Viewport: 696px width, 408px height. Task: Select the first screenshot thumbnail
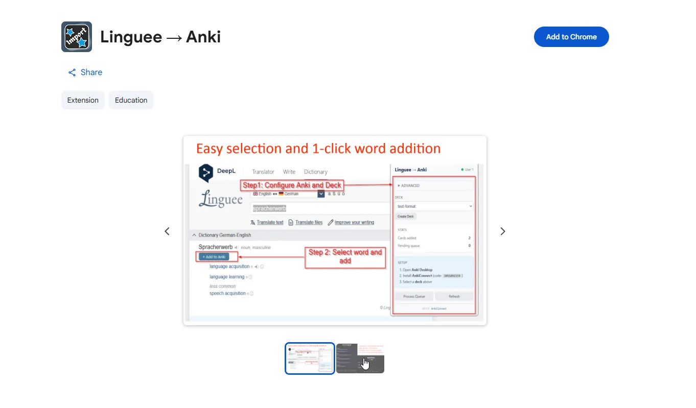point(310,358)
